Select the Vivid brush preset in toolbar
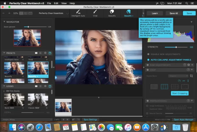 [95, 12]
